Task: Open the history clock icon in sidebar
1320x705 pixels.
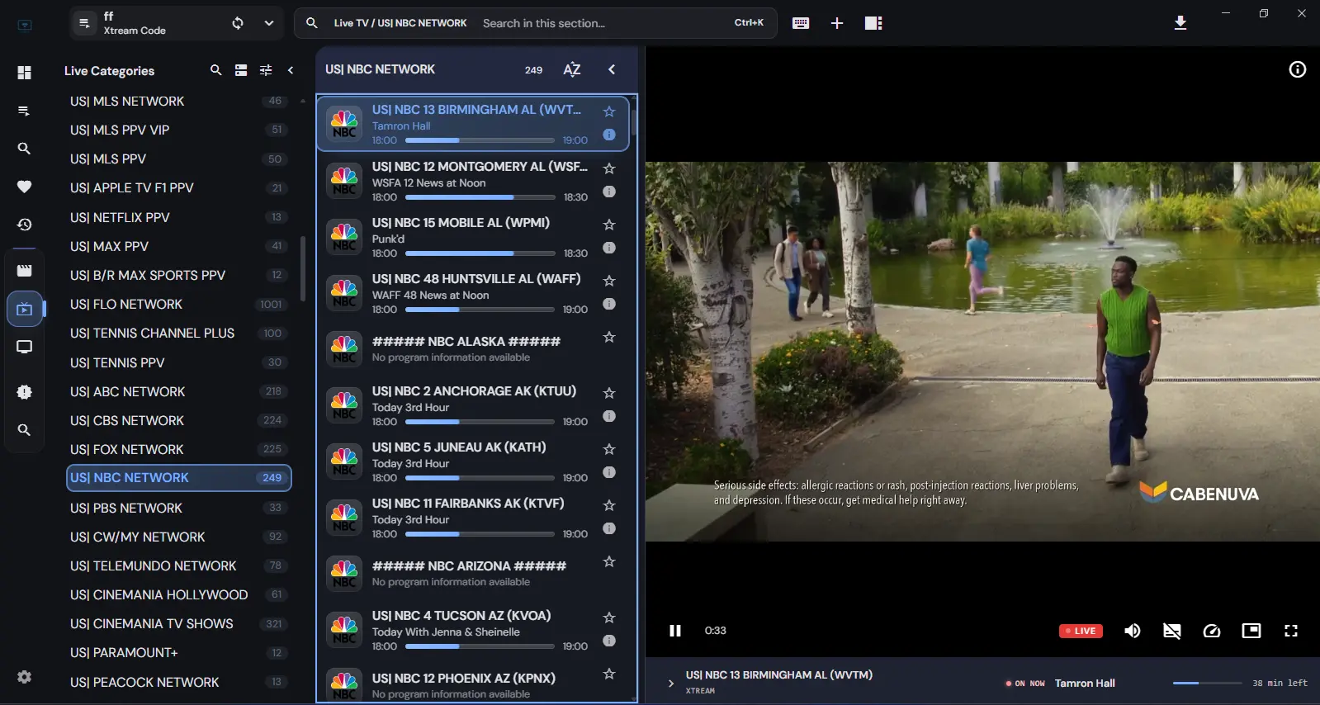Action: pyautogui.click(x=24, y=225)
